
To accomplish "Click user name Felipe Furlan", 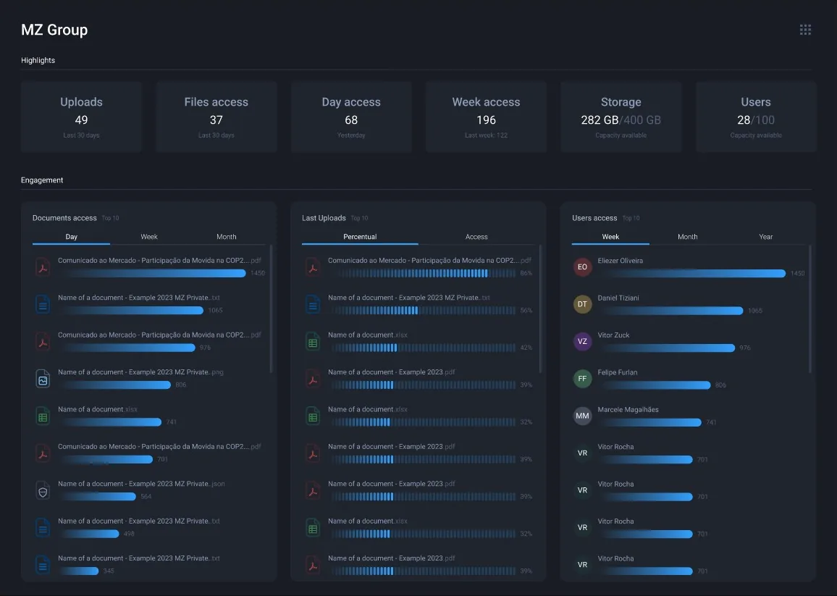I will point(618,372).
